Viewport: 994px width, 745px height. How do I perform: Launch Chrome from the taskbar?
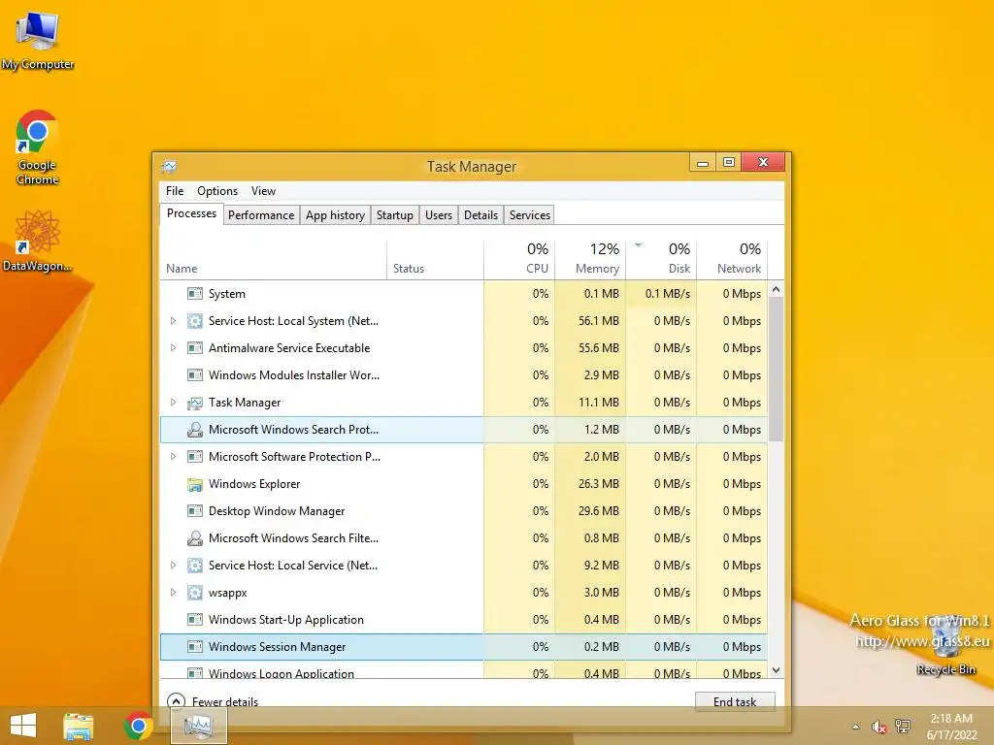pos(138,726)
